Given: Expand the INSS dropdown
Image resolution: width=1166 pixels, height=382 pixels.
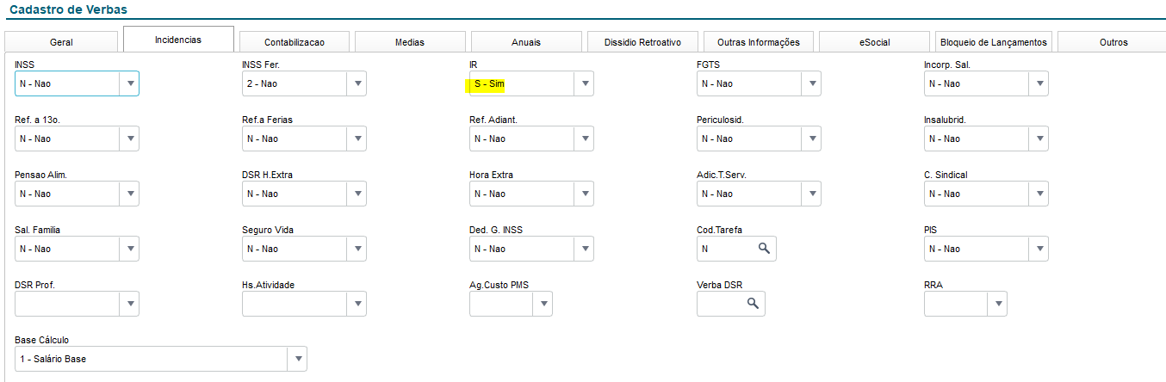Looking at the screenshot, I should (130, 83).
